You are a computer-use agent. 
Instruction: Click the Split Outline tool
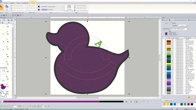pos(7,8)
